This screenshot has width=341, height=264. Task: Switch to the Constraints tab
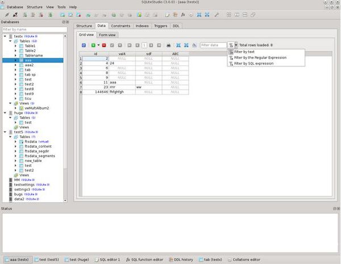pyautogui.click(x=120, y=26)
